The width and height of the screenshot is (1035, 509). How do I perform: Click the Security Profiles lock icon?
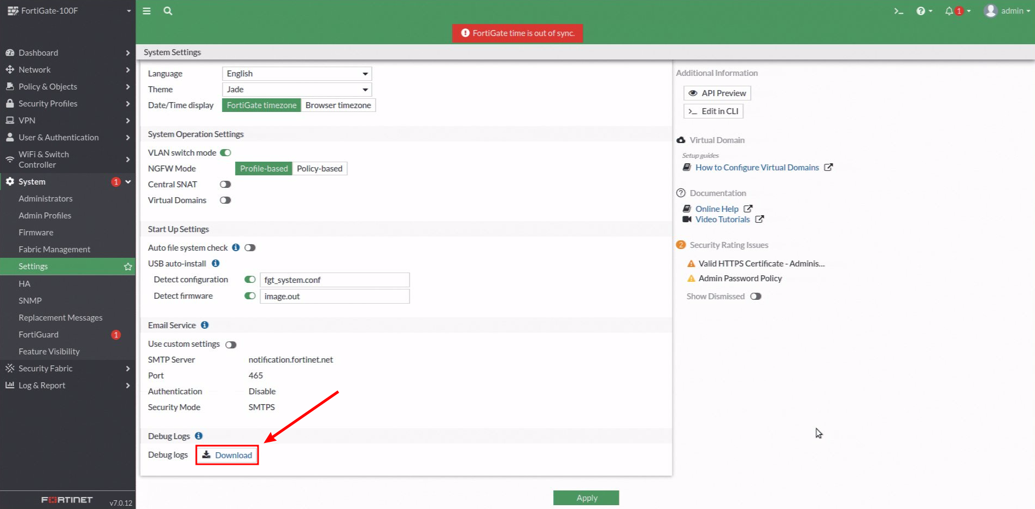[x=10, y=104]
